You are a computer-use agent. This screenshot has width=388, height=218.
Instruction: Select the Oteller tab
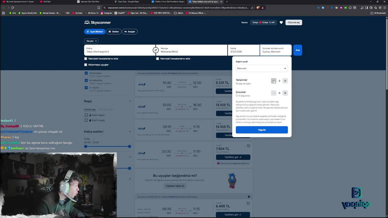click(114, 31)
